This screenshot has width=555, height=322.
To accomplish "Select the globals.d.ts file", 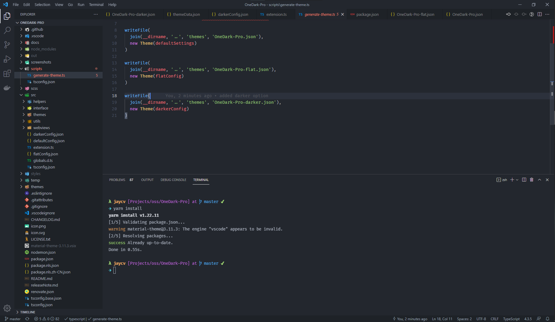I will coord(43,160).
